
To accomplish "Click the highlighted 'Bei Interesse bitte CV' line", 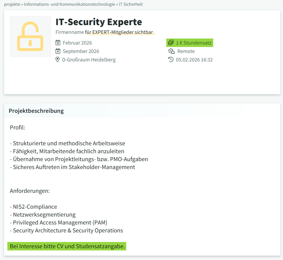I will coord(67,246).
